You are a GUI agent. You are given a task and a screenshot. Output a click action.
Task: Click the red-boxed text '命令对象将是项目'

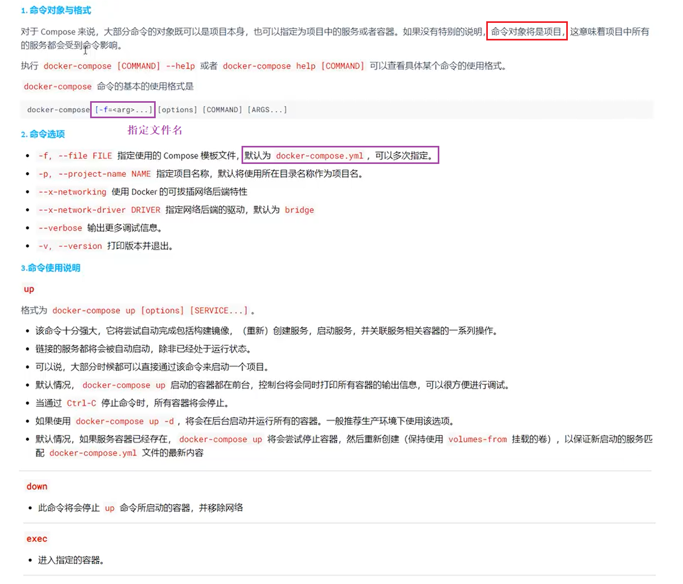(x=526, y=31)
